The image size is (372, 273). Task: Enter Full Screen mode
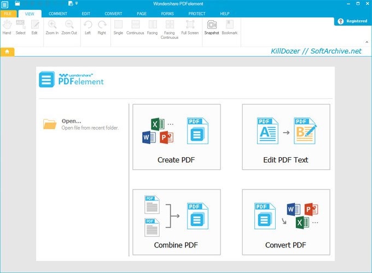[x=190, y=27]
